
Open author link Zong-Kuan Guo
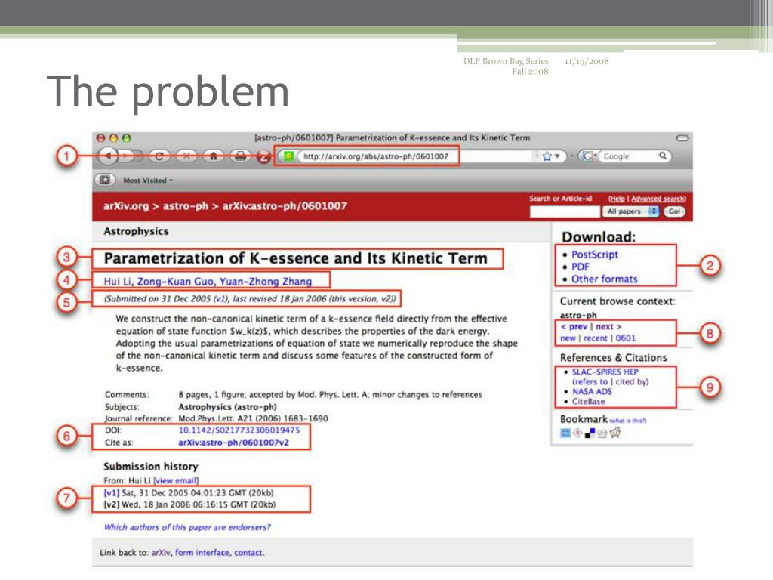[174, 282]
